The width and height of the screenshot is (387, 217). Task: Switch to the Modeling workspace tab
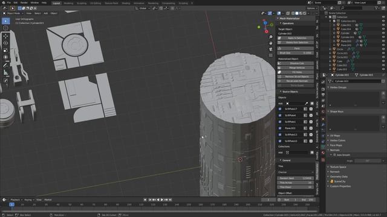coord(68,3)
